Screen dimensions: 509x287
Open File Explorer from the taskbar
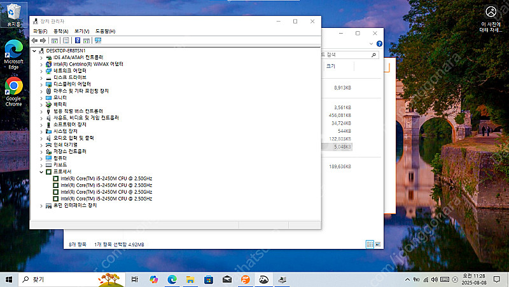190,279
